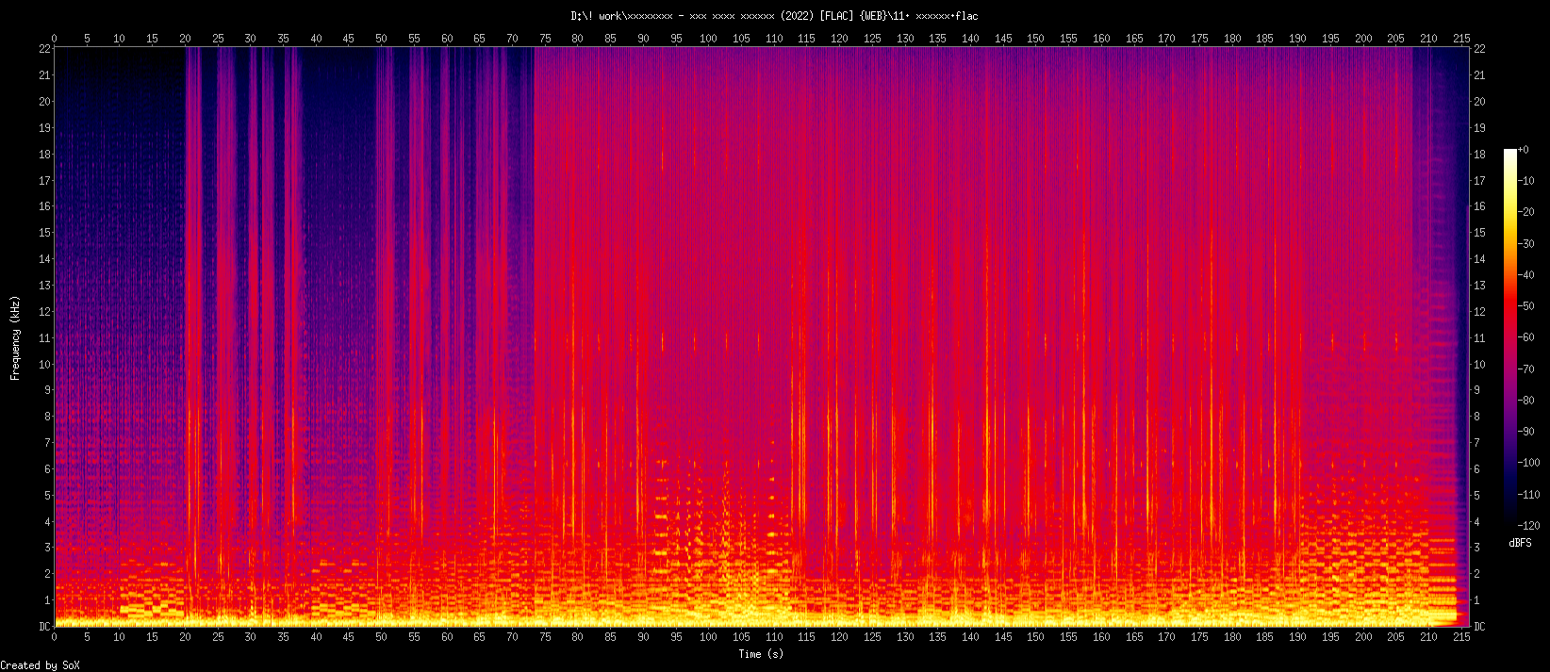The height and width of the screenshot is (672, 1550).
Task: Click the 22 kHz label on left axis
Action: click(x=43, y=48)
